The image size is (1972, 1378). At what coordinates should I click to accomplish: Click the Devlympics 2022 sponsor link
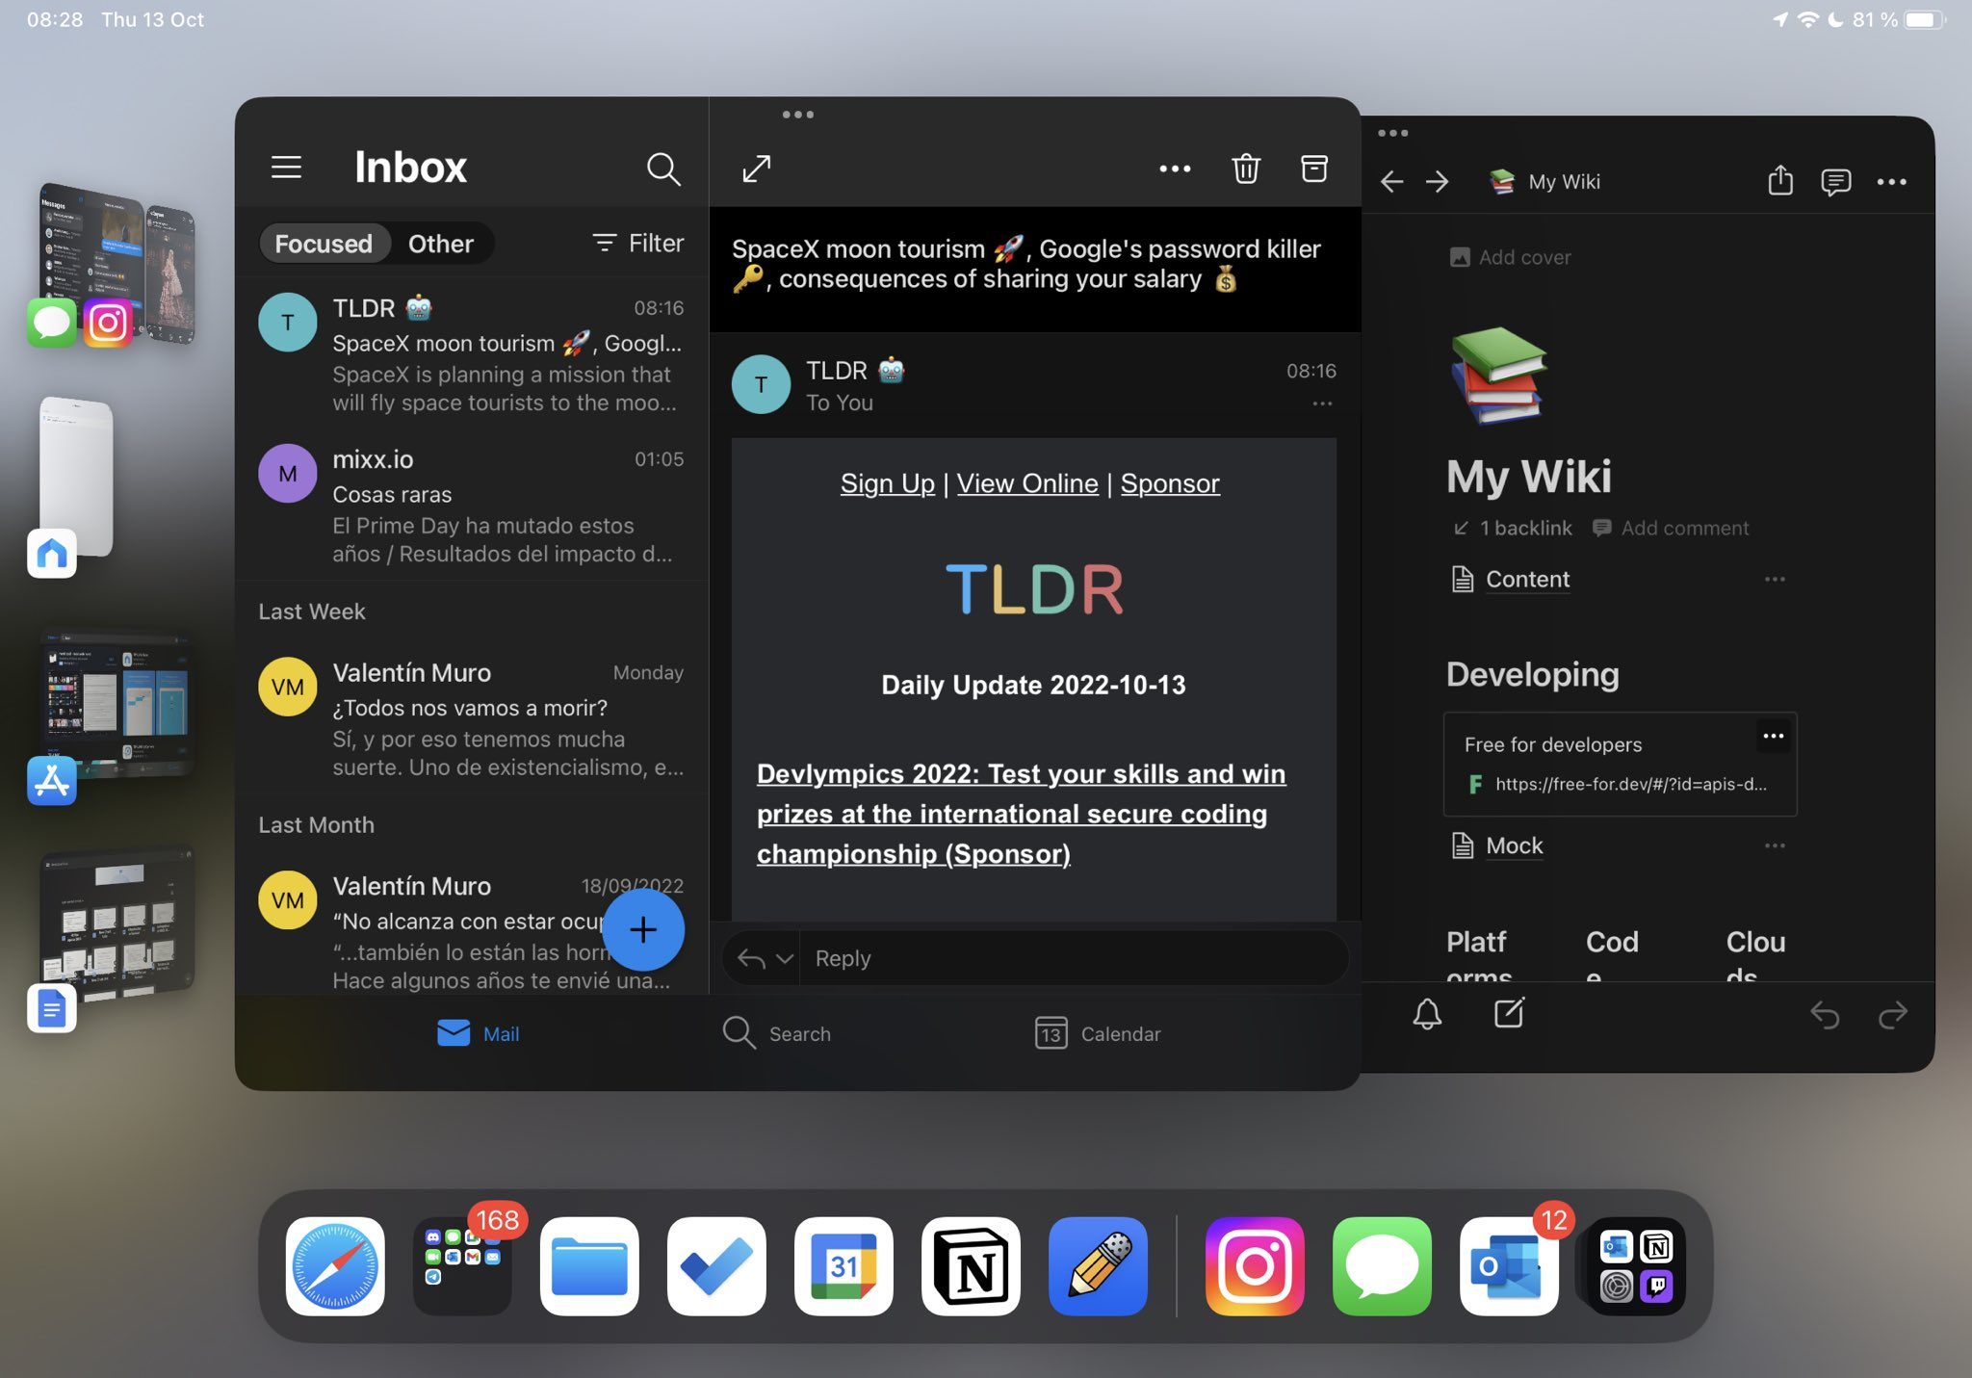click(1021, 814)
